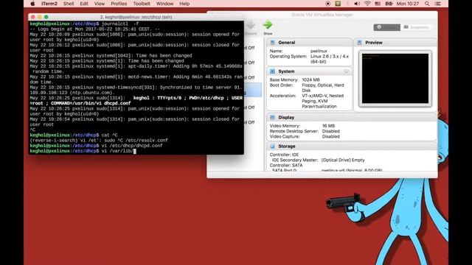The width and height of the screenshot is (472, 265).
Task: Open the keyboard input flag menu
Action: coord(378,4)
